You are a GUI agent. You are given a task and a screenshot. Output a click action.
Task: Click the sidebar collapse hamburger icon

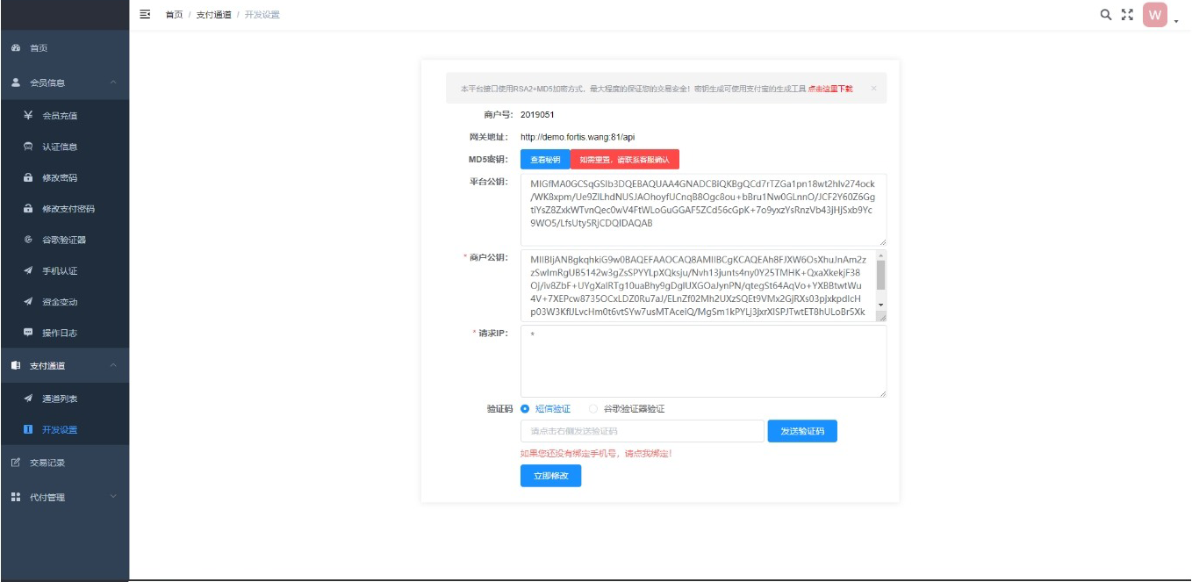145,15
